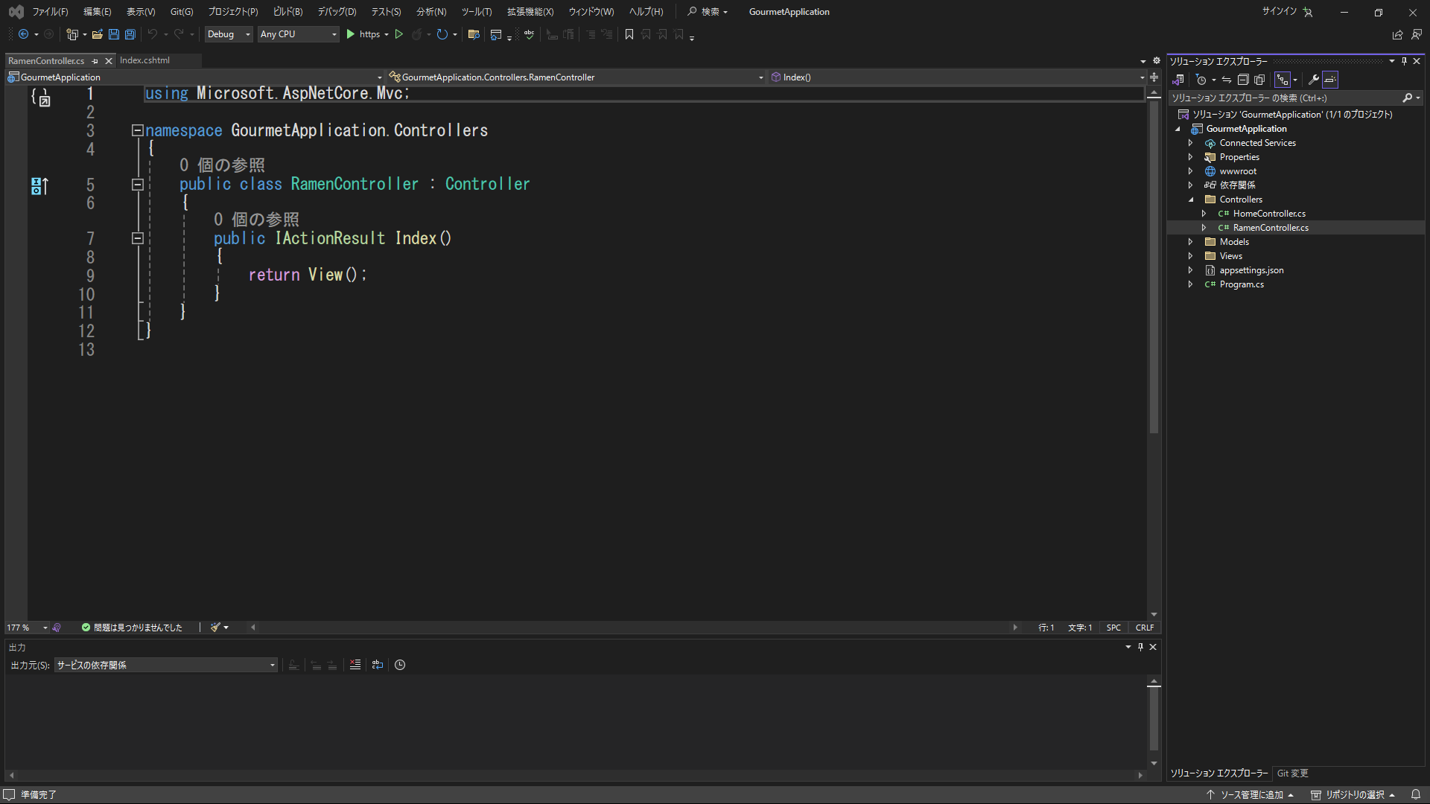Sync Solution Explorer with active document

(x=1227, y=80)
